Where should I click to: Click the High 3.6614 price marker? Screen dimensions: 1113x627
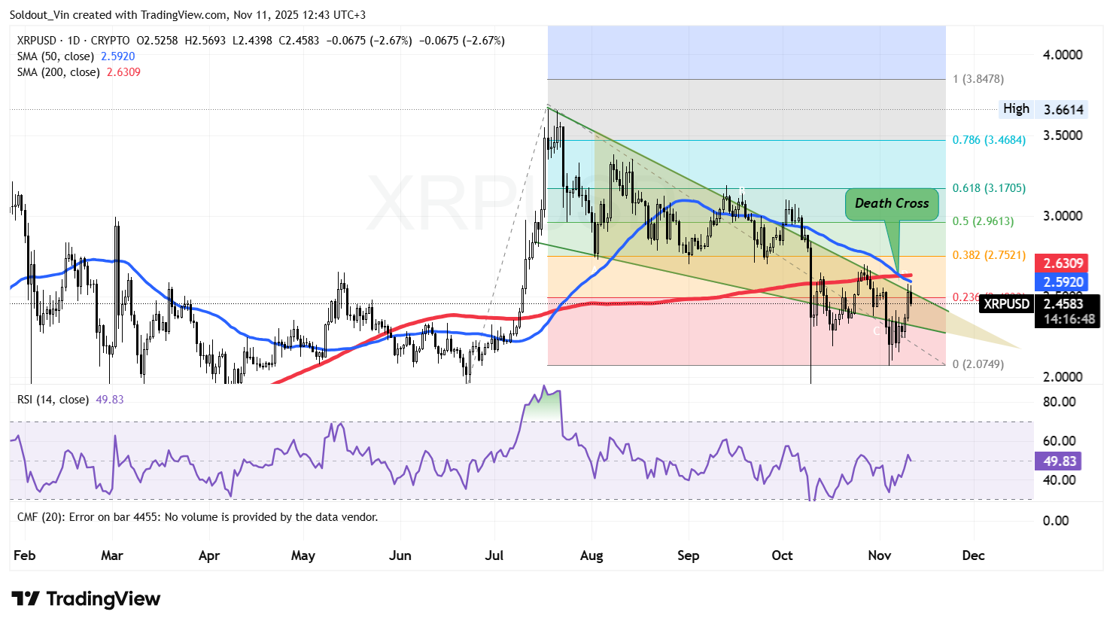pyautogui.click(x=1041, y=108)
